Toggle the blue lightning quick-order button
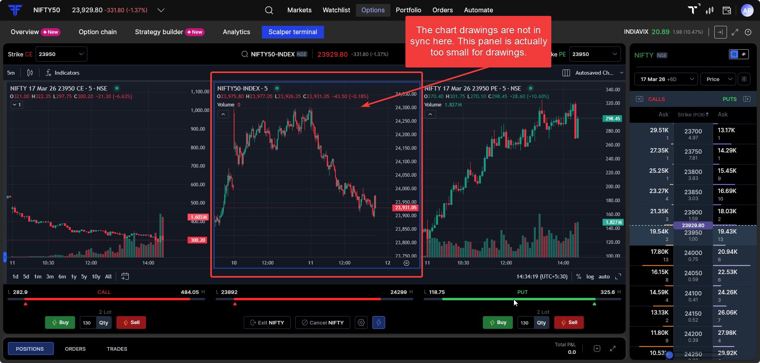Viewport: 760px width, 363px height. [378, 322]
